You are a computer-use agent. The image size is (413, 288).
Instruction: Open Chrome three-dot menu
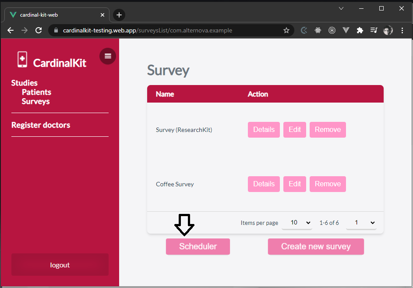pos(402,31)
